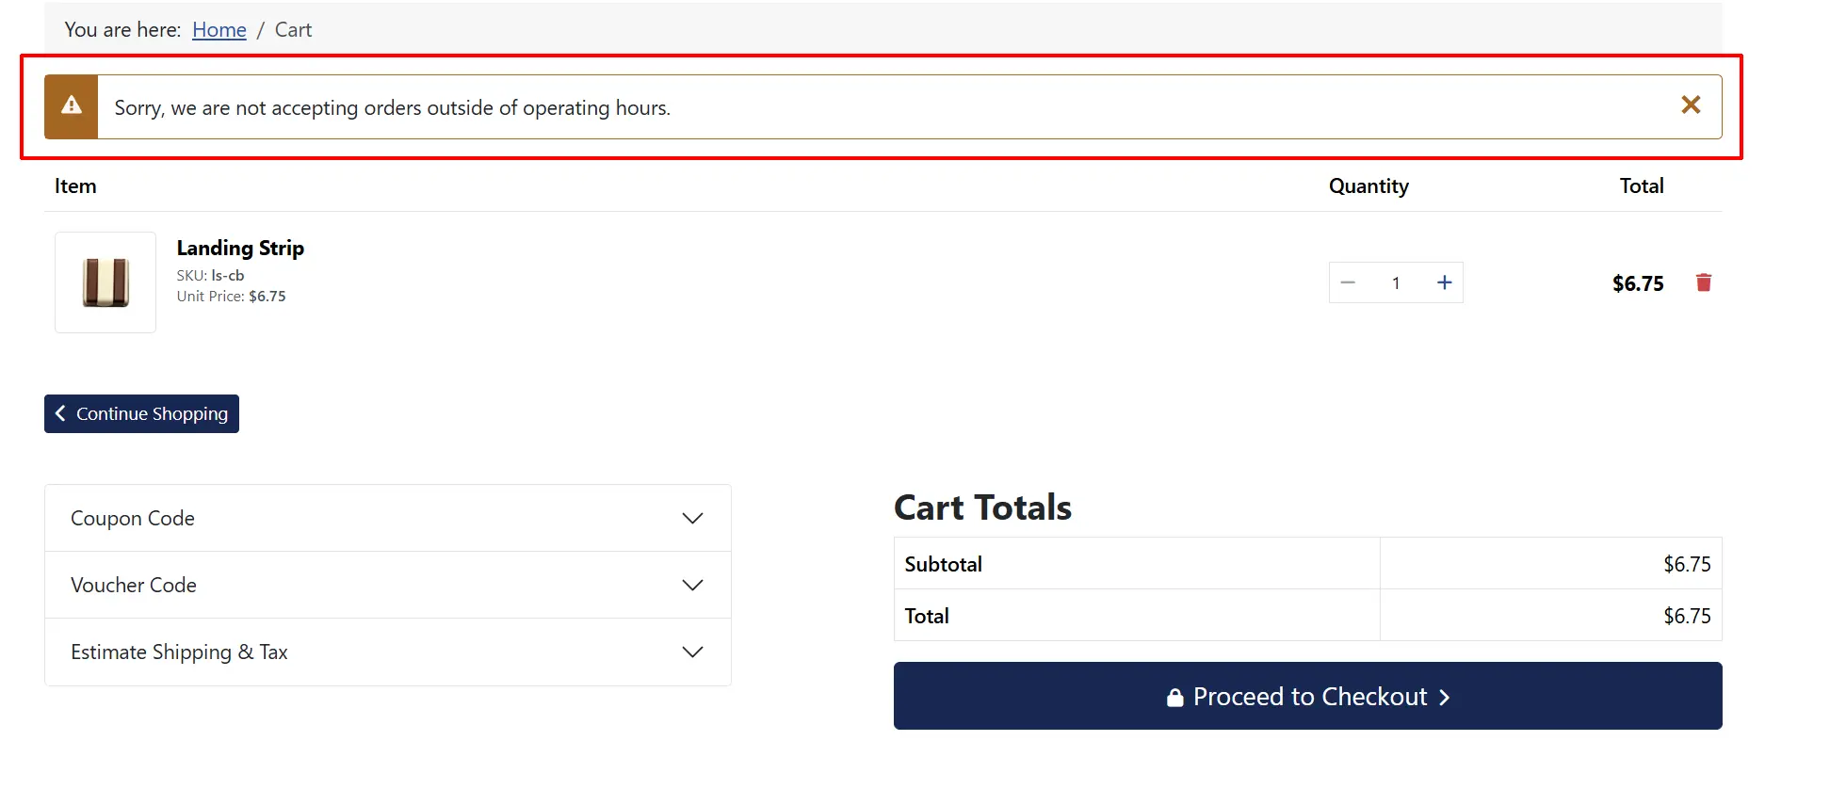Open the Landing Strip product title
The height and width of the screenshot is (789, 1846).
240,249
